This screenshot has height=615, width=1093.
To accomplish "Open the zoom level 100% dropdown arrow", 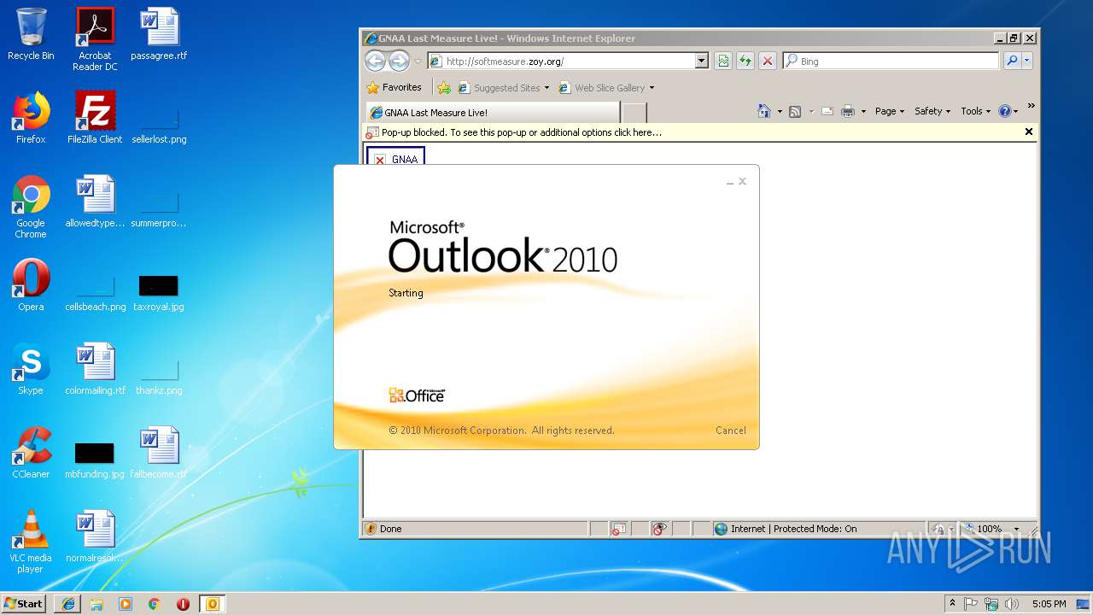I will point(1016,529).
